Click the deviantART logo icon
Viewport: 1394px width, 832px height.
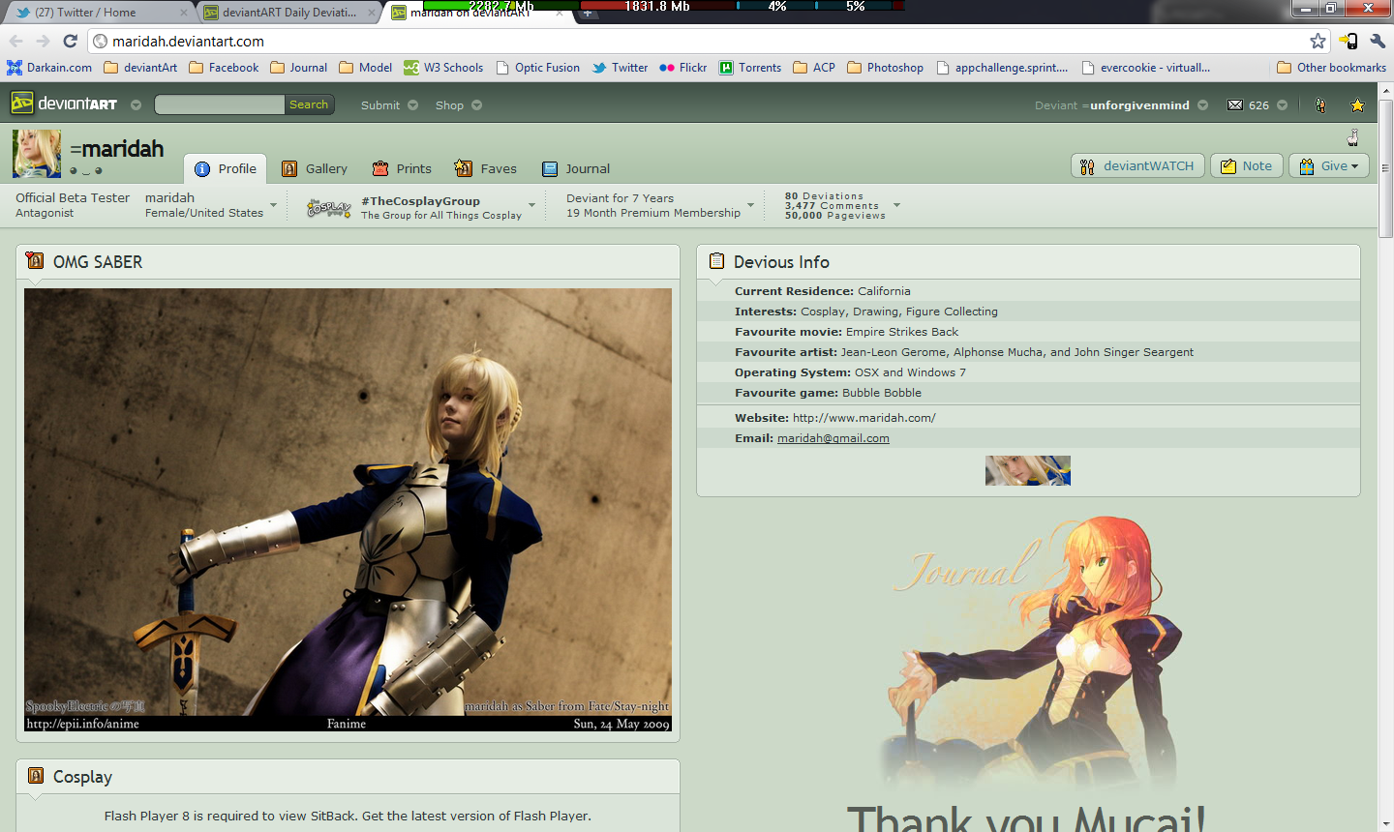tap(22, 104)
